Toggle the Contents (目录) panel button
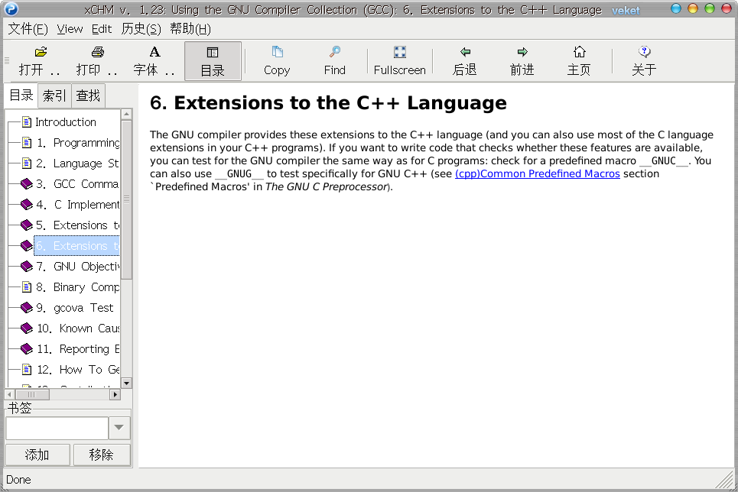 pos(213,61)
